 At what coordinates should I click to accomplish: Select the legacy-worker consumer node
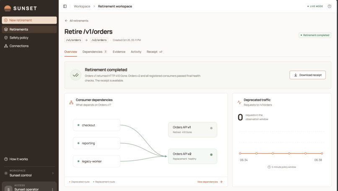pyautogui.click(x=96, y=161)
